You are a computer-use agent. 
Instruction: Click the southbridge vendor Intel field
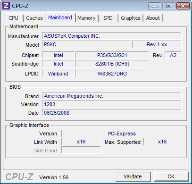58,64
